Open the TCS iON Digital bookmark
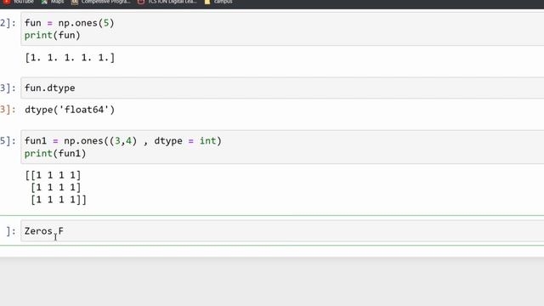544x306 pixels. coord(167,2)
